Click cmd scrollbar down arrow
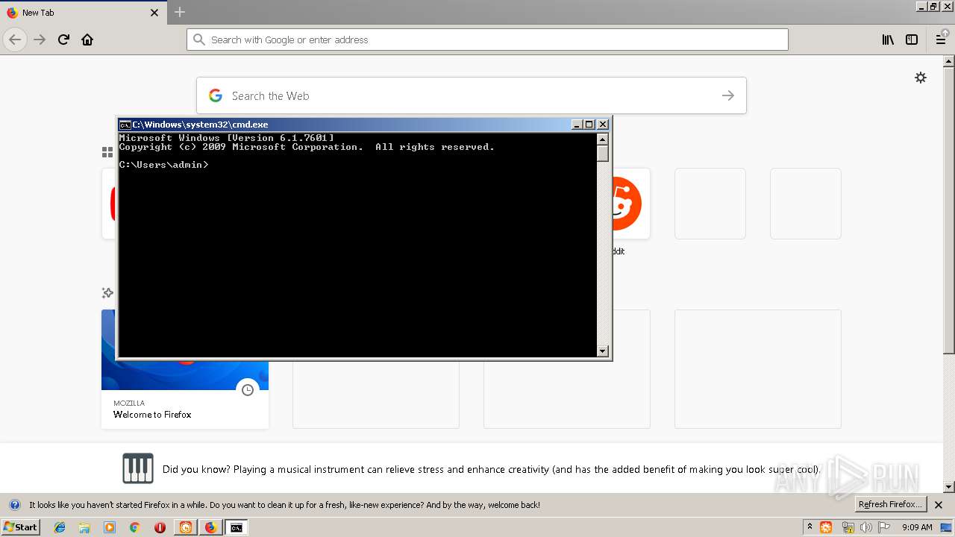The width and height of the screenshot is (955, 537). (x=603, y=351)
